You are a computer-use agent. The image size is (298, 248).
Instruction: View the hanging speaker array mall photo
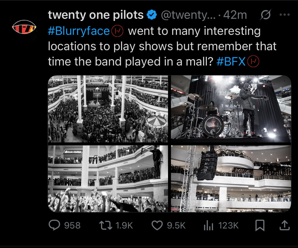click(231, 179)
